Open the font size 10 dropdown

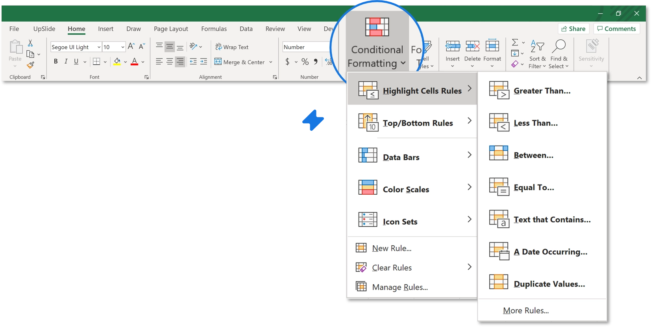123,47
